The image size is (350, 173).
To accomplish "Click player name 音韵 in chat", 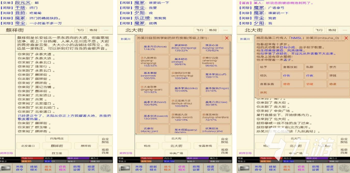I will (20, 13).
